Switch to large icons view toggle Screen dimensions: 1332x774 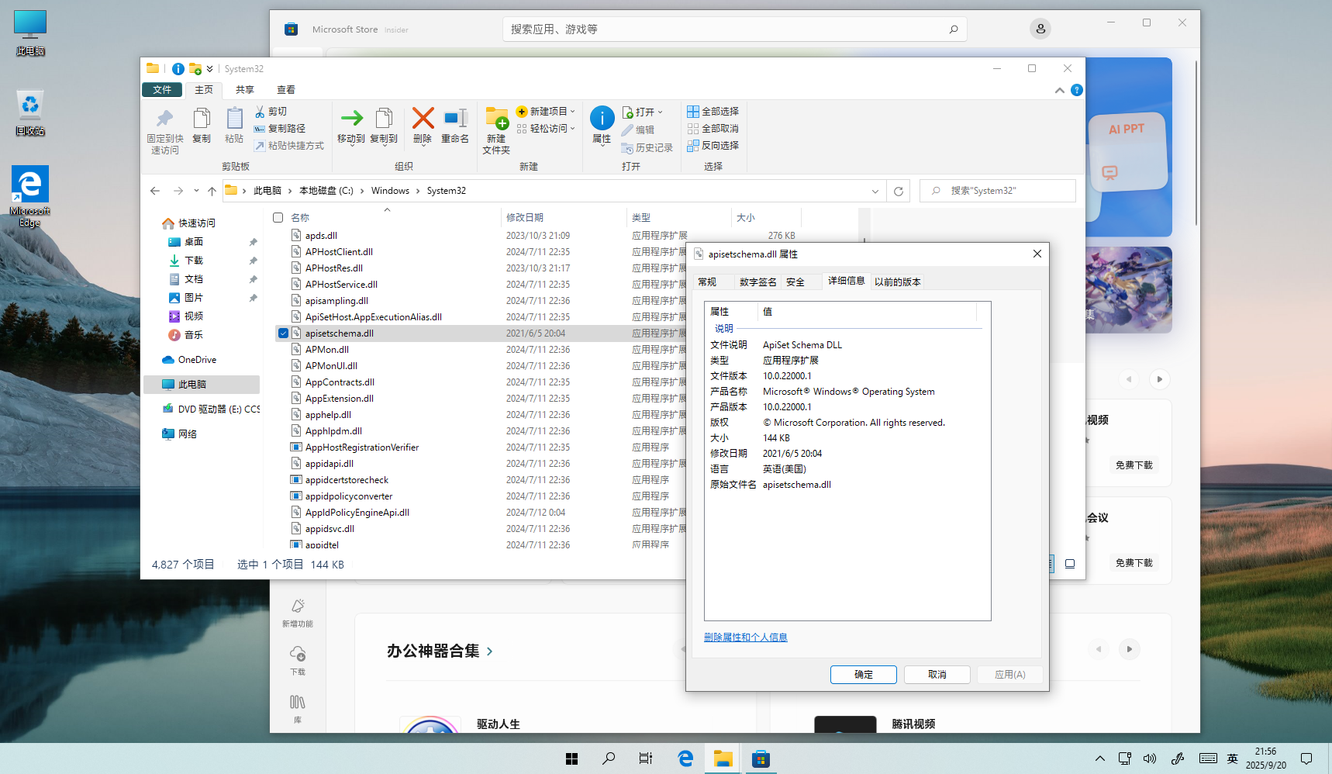[x=1070, y=564]
